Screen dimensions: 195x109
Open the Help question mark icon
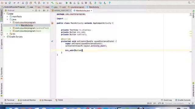click(109, 3)
